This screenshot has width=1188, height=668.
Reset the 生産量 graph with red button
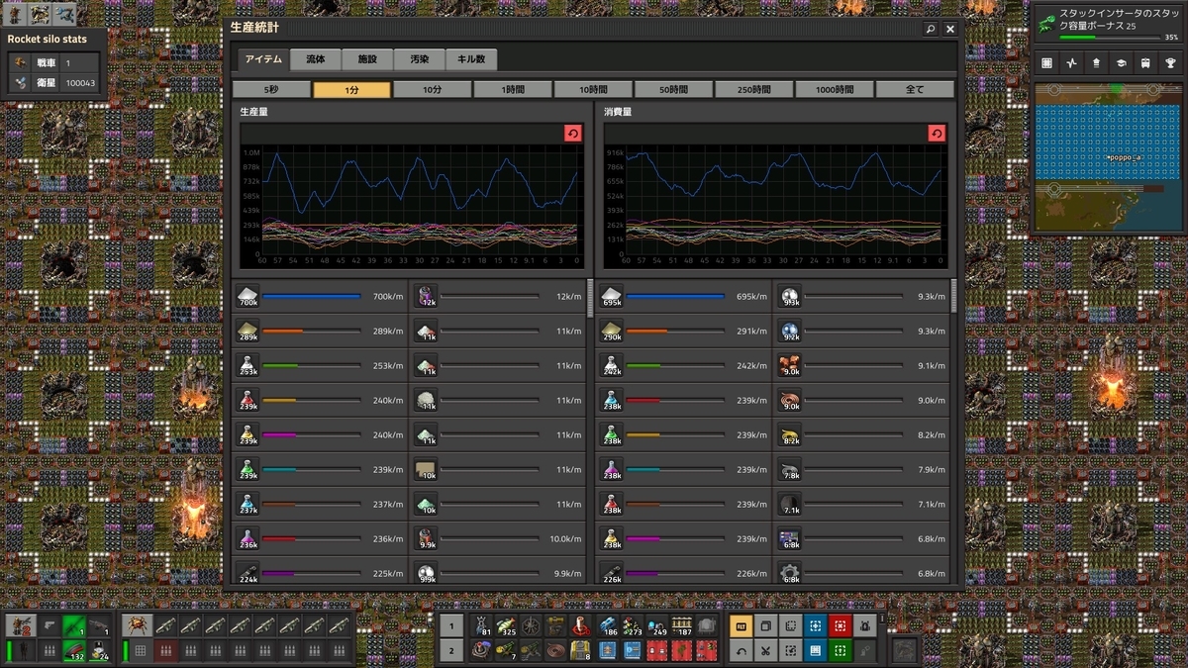(x=573, y=134)
